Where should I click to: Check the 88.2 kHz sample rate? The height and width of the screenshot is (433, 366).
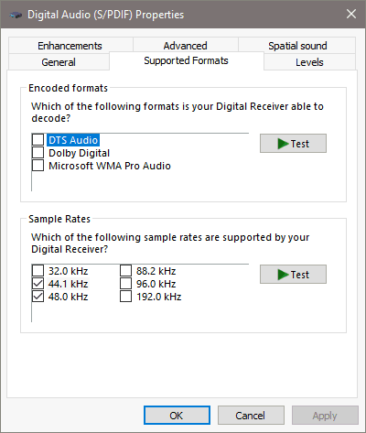click(x=125, y=271)
